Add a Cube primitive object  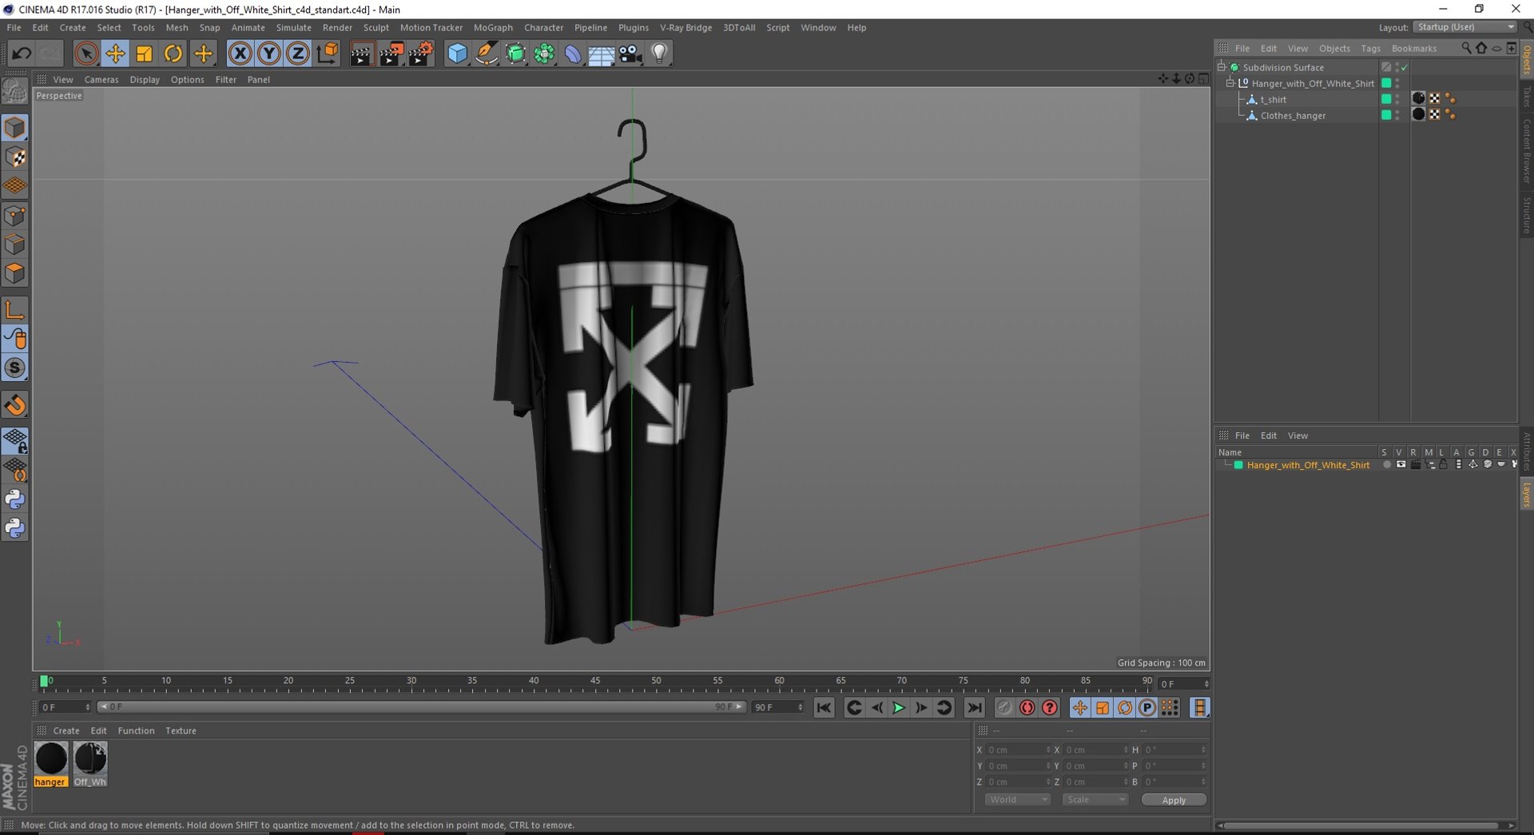pyautogui.click(x=457, y=54)
